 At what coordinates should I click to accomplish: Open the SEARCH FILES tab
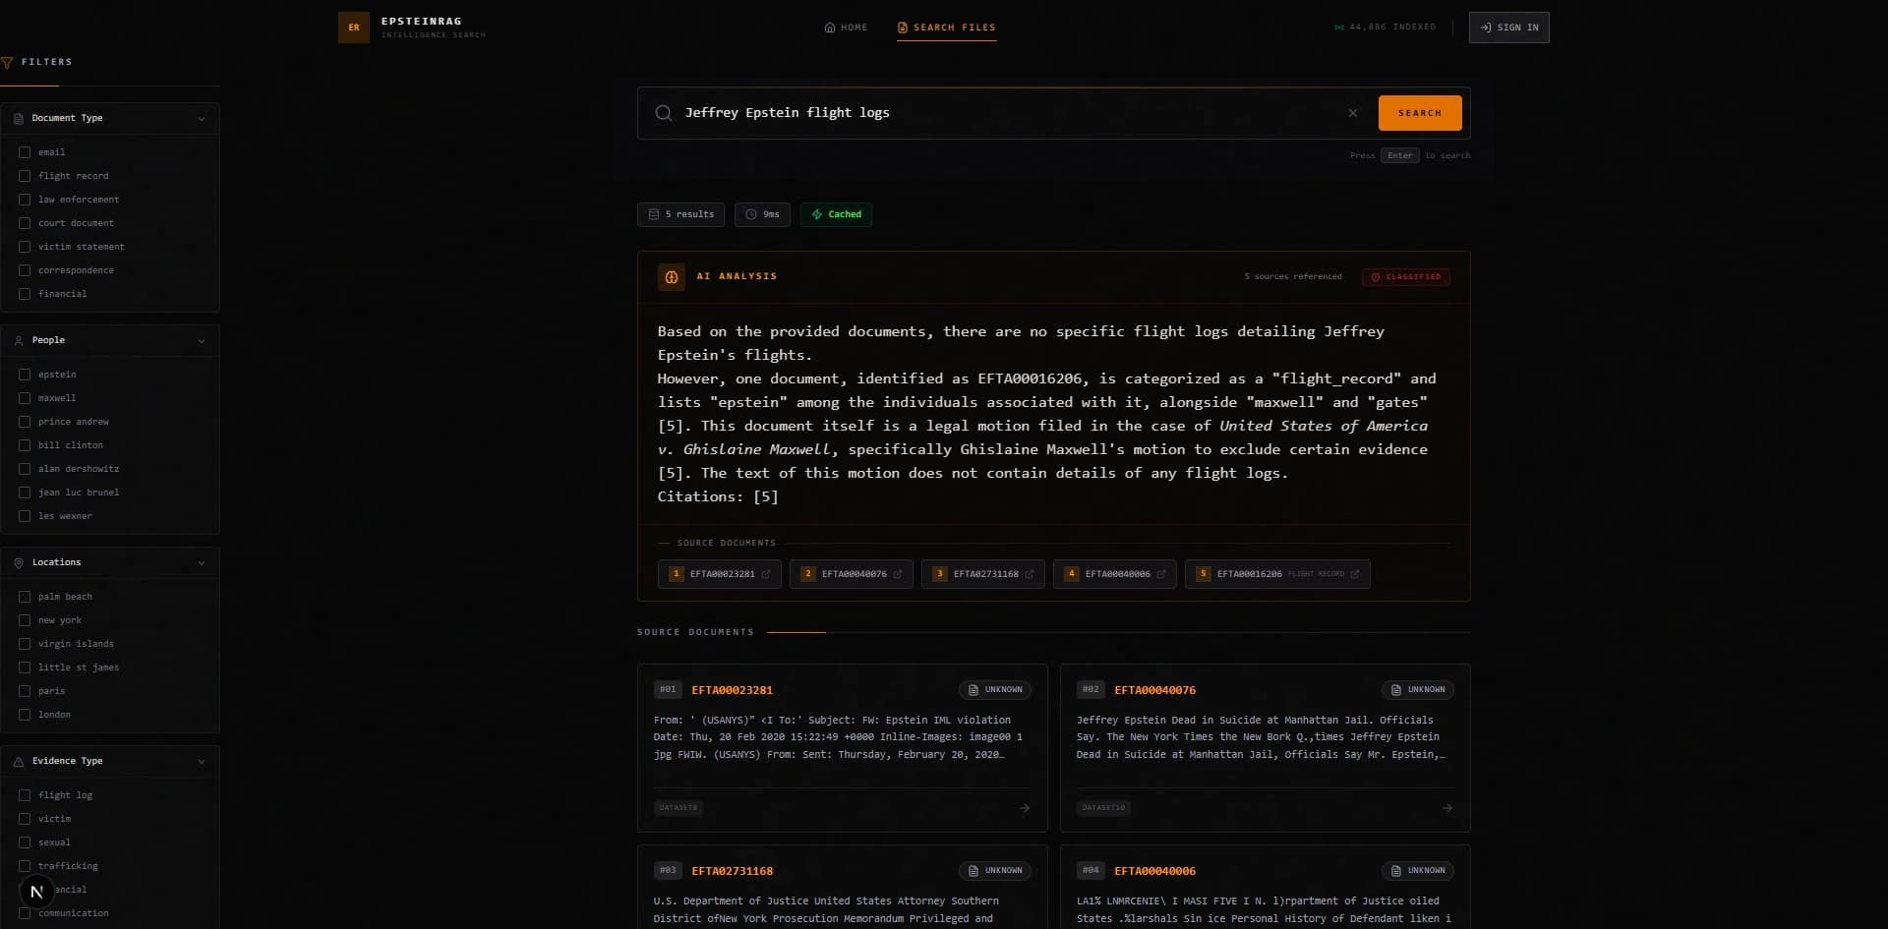pos(945,28)
